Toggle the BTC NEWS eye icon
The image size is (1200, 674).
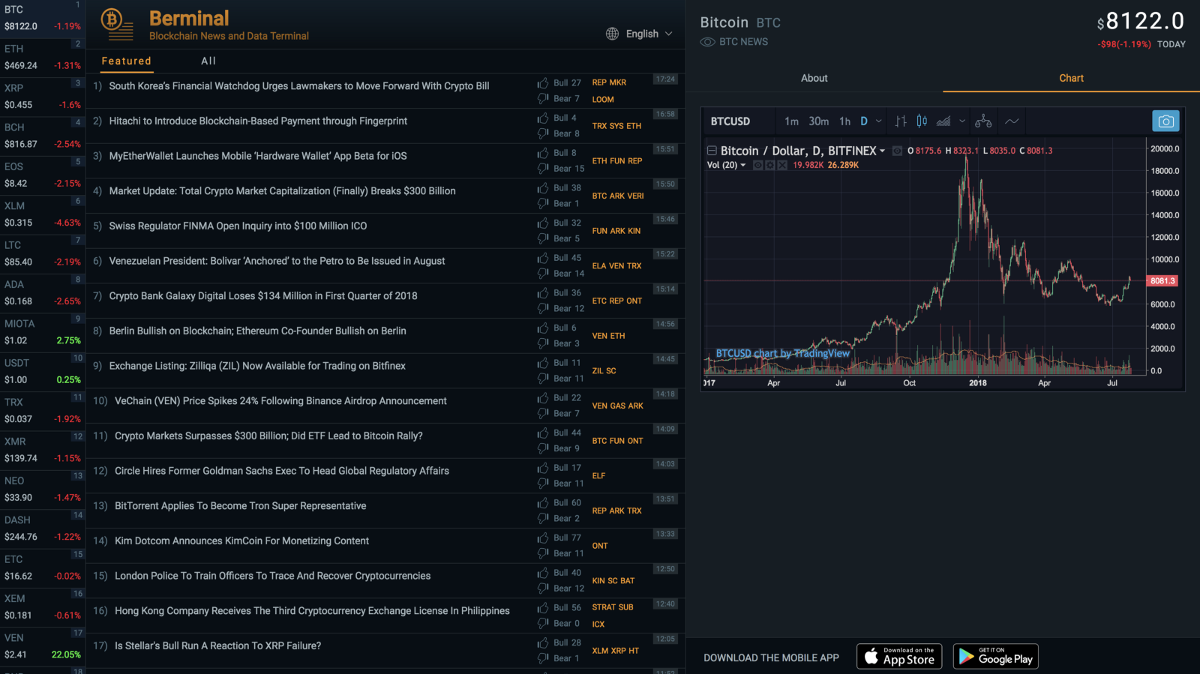(707, 42)
